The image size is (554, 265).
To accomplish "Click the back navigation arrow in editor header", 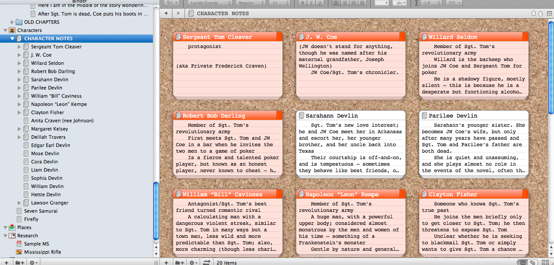I will click(165, 13).
